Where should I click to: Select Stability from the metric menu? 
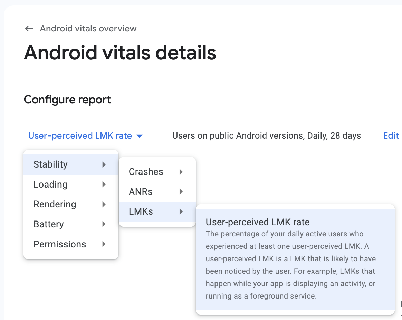pyautogui.click(x=50, y=164)
